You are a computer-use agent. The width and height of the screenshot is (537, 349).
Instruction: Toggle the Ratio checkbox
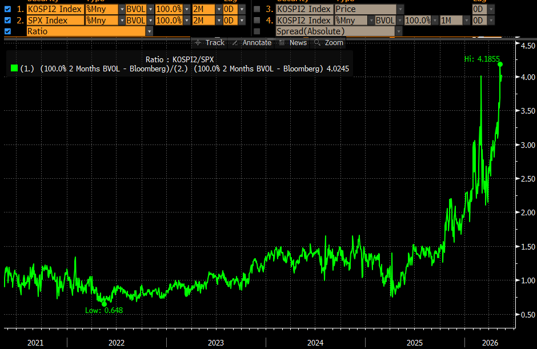tap(7, 31)
